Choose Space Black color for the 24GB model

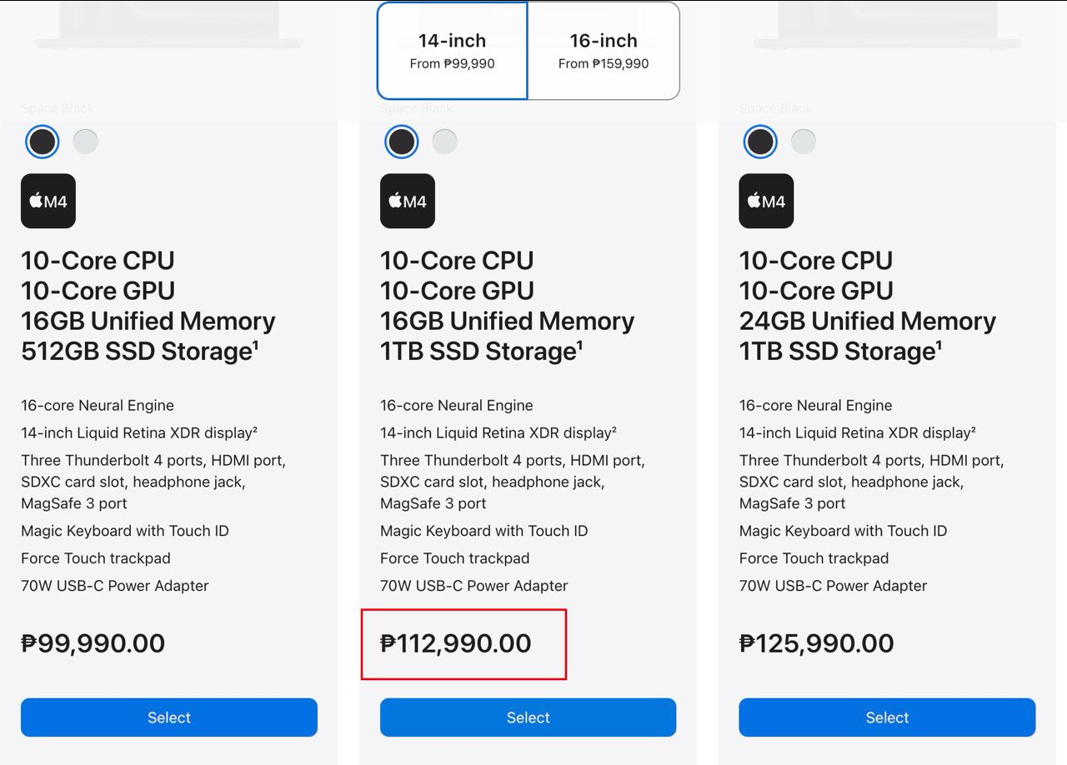(x=760, y=142)
